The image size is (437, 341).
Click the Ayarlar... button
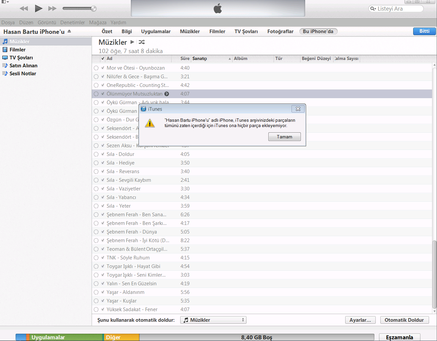360,320
